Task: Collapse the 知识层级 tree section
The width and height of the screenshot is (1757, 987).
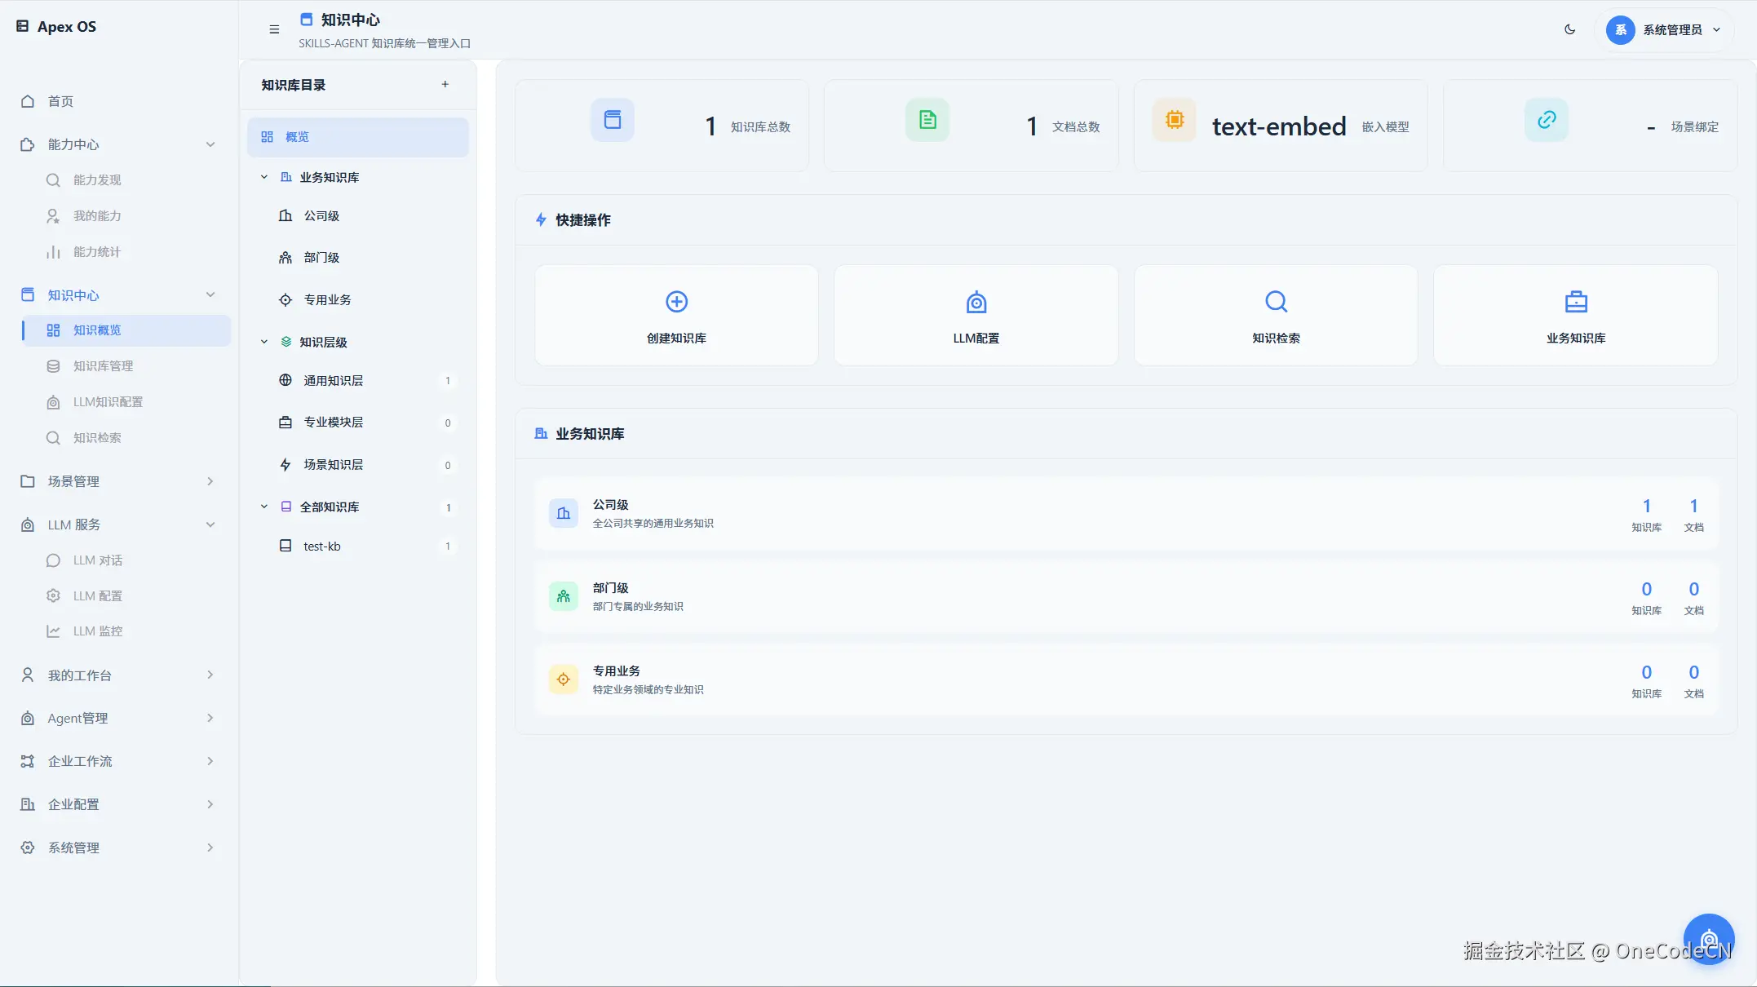Action: tap(264, 342)
